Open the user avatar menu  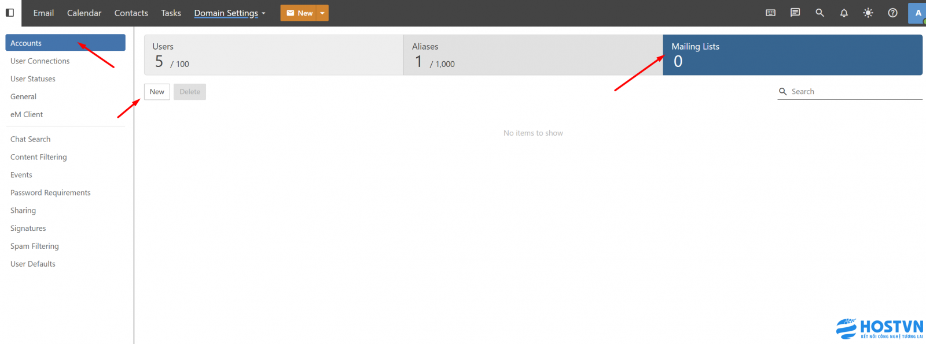coord(917,13)
